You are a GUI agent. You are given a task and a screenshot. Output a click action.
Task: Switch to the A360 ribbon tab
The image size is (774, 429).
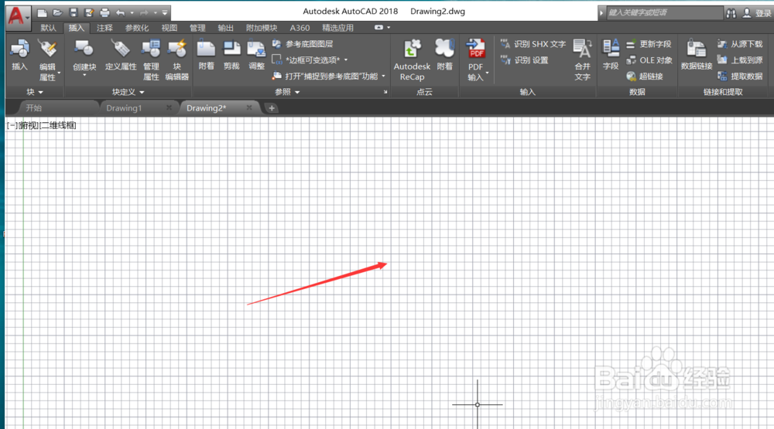pos(300,28)
